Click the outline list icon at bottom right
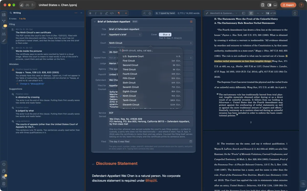This screenshot has height=191, width=307. click(303, 184)
